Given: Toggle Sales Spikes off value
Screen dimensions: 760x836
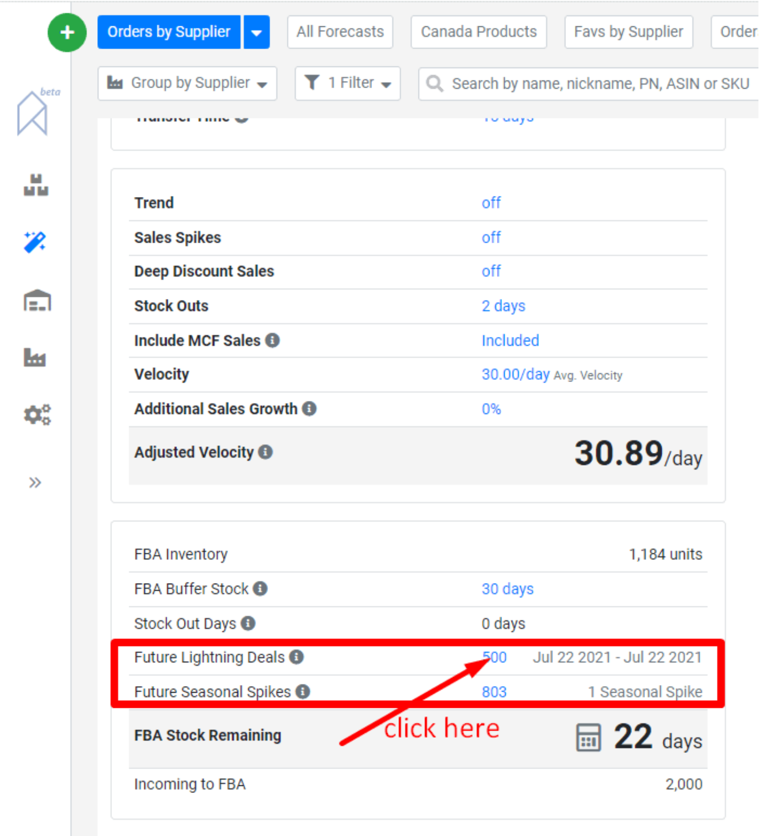Looking at the screenshot, I should click(x=490, y=238).
